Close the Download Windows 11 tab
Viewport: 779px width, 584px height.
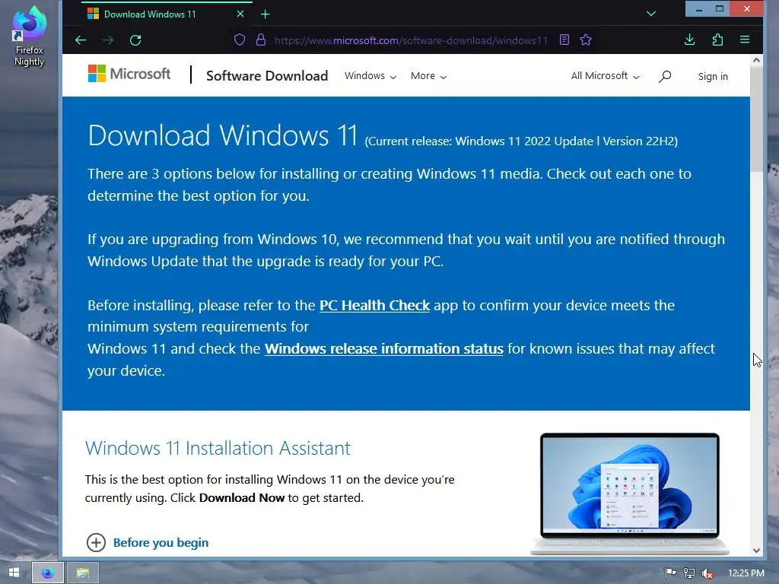point(240,14)
